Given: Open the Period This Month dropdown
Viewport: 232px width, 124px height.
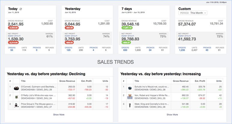Looking at the screenshot, I should [193, 13].
